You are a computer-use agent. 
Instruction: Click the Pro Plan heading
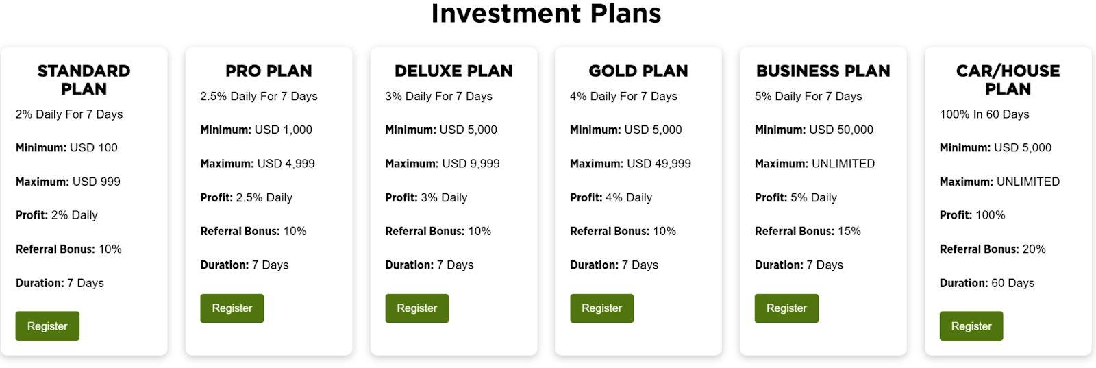(269, 71)
